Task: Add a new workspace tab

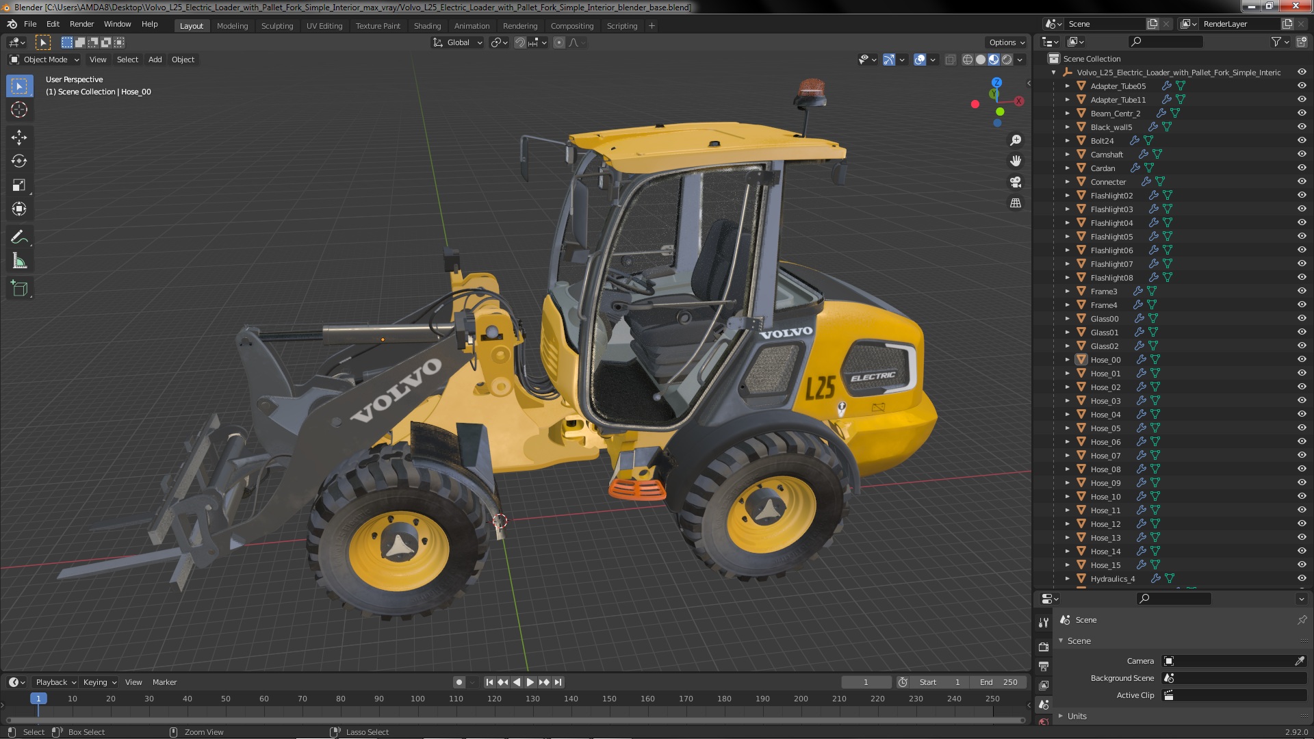Action: pyautogui.click(x=652, y=26)
